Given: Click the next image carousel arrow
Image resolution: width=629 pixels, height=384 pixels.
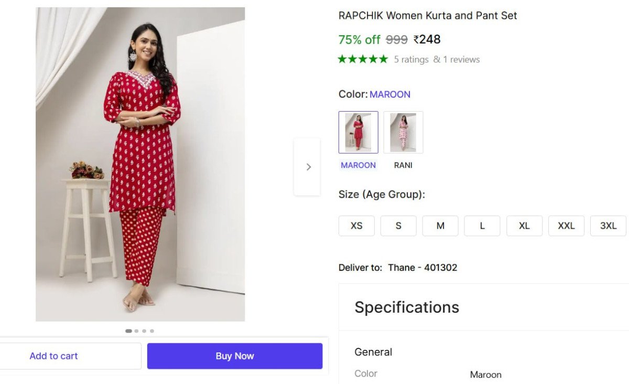Looking at the screenshot, I should pos(308,166).
